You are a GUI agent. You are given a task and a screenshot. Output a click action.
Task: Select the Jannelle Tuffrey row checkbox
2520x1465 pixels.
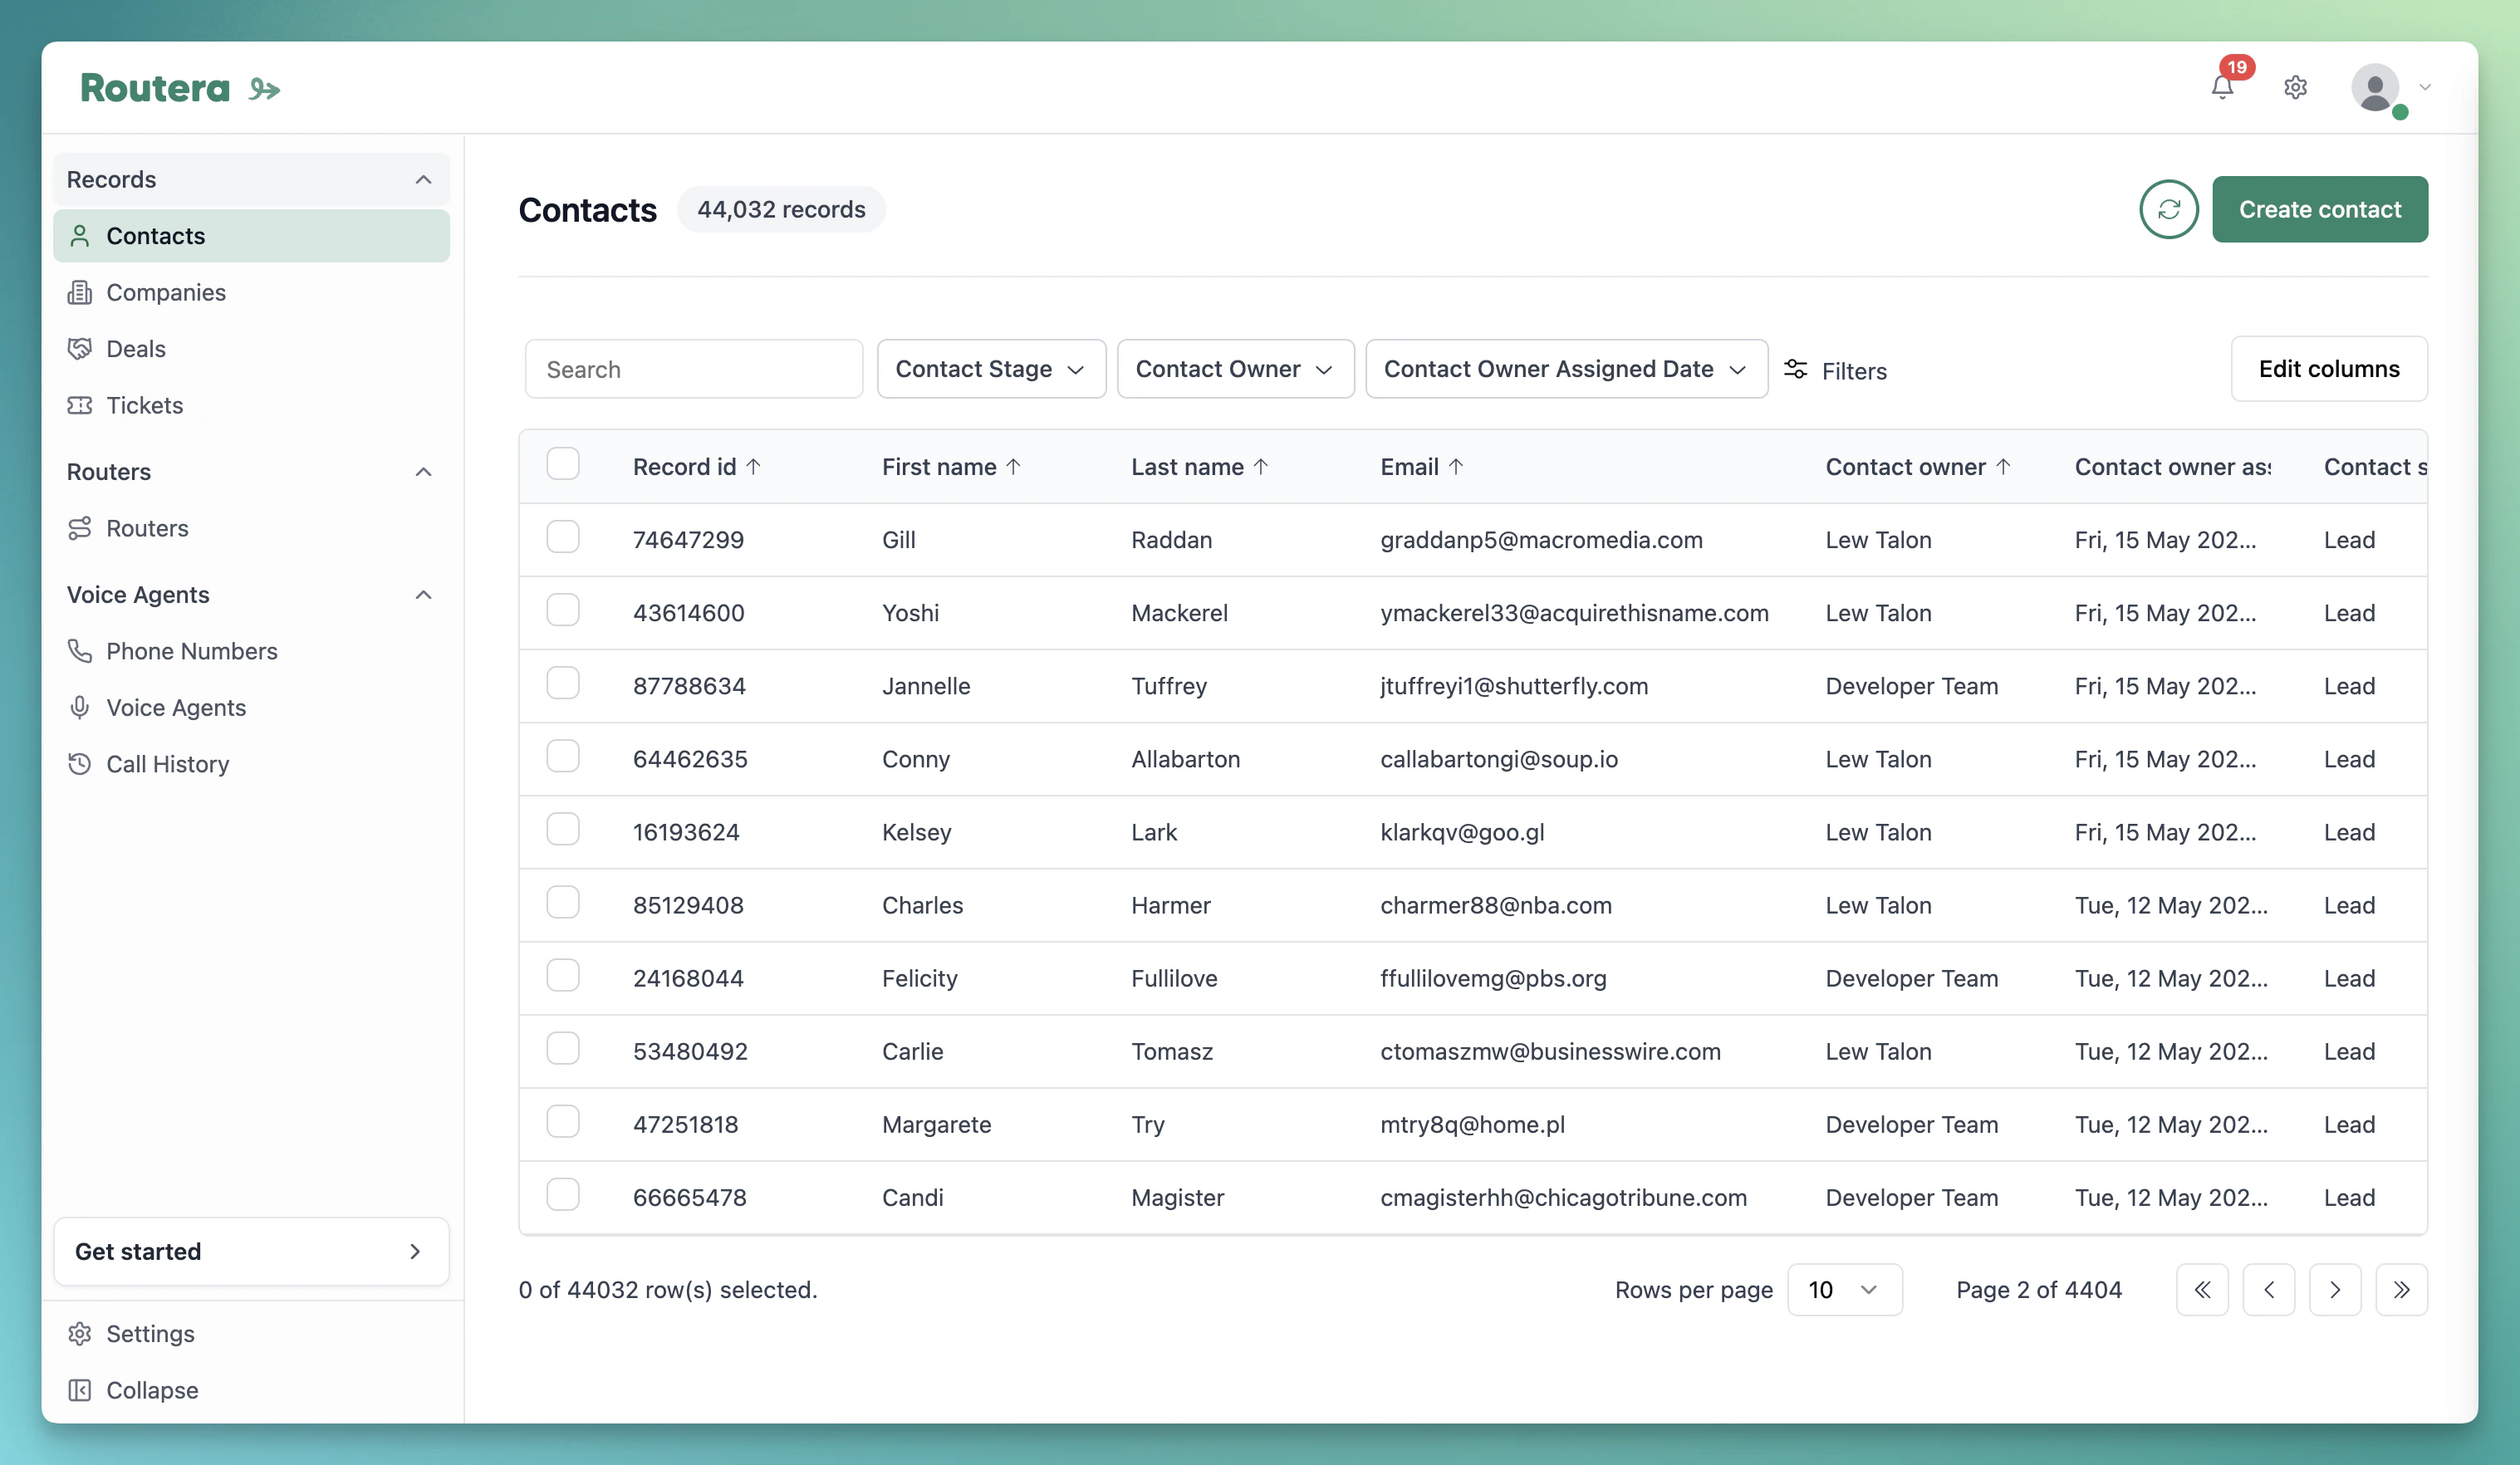[x=563, y=683]
